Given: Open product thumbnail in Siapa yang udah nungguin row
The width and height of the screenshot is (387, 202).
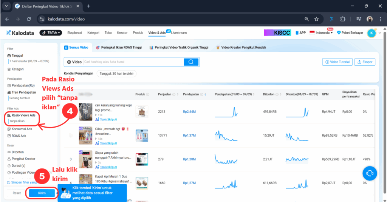Looking at the screenshot, I should click(142, 159).
